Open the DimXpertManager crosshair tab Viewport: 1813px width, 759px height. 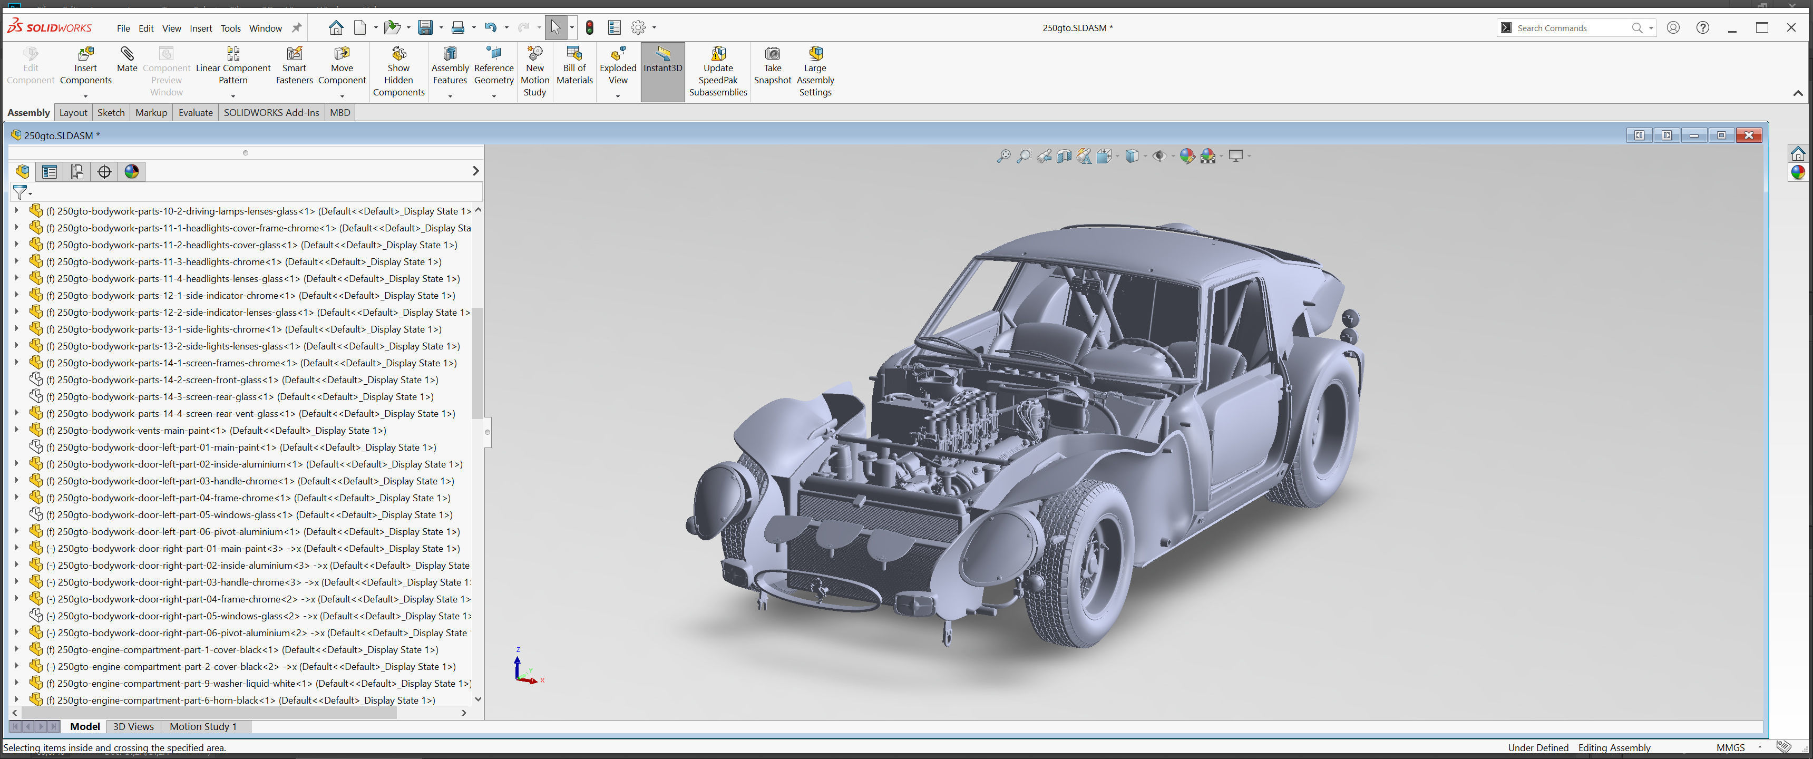(104, 172)
